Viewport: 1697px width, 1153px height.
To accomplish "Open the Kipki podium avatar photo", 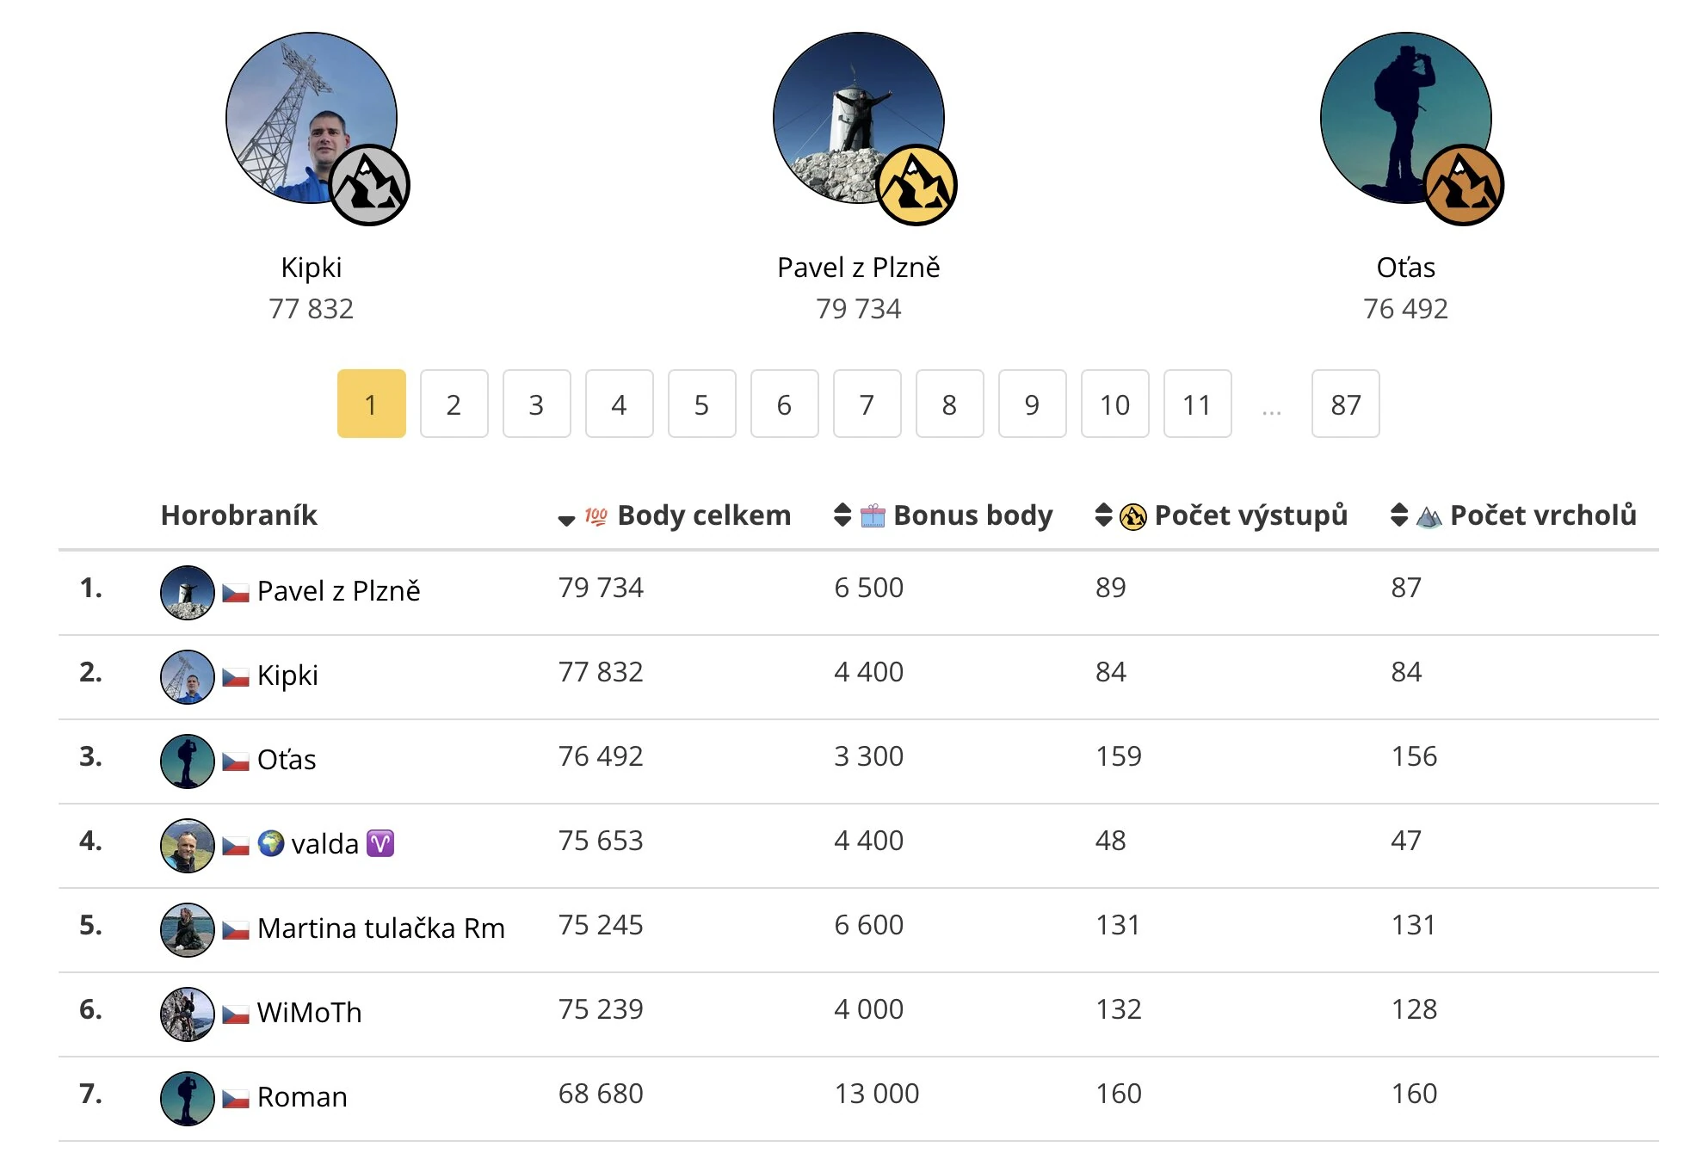I will (x=311, y=118).
